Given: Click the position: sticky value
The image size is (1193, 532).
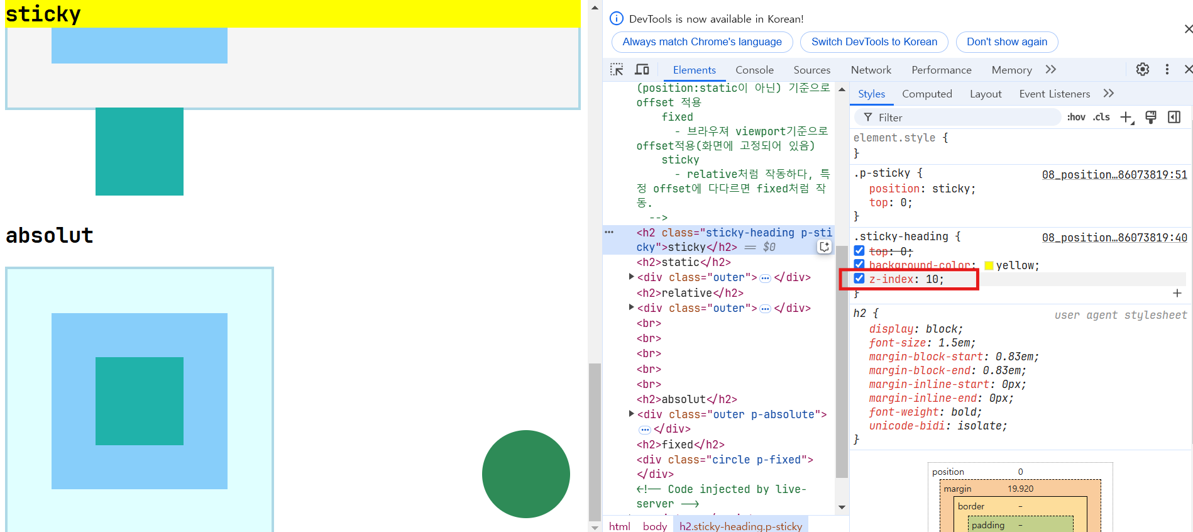Looking at the screenshot, I should pyautogui.click(x=951, y=188).
